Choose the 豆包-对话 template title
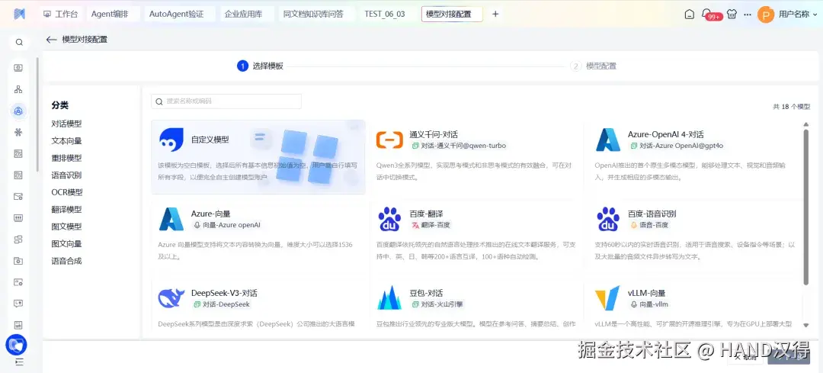Image resolution: width=823 pixels, height=373 pixels. pyautogui.click(x=426, y=293)
